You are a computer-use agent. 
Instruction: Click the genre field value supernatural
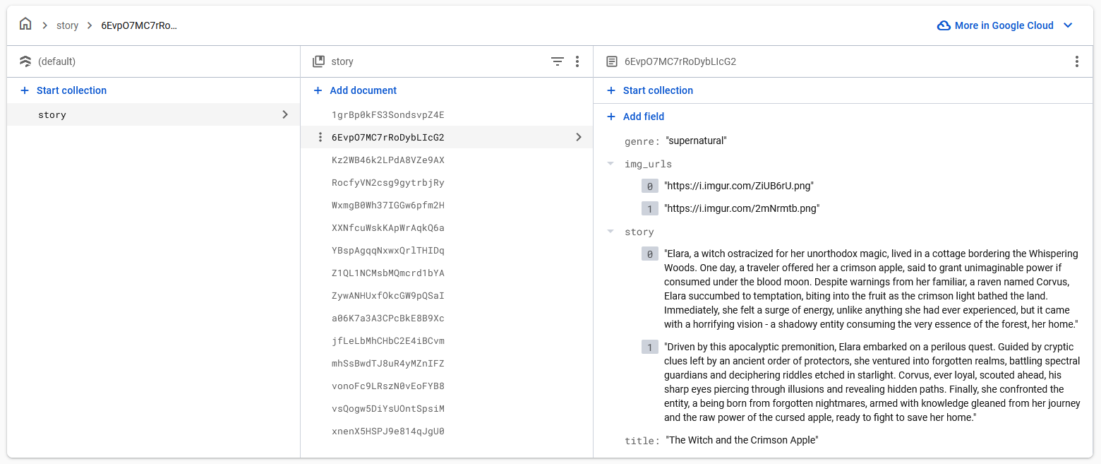coord(696,141)
